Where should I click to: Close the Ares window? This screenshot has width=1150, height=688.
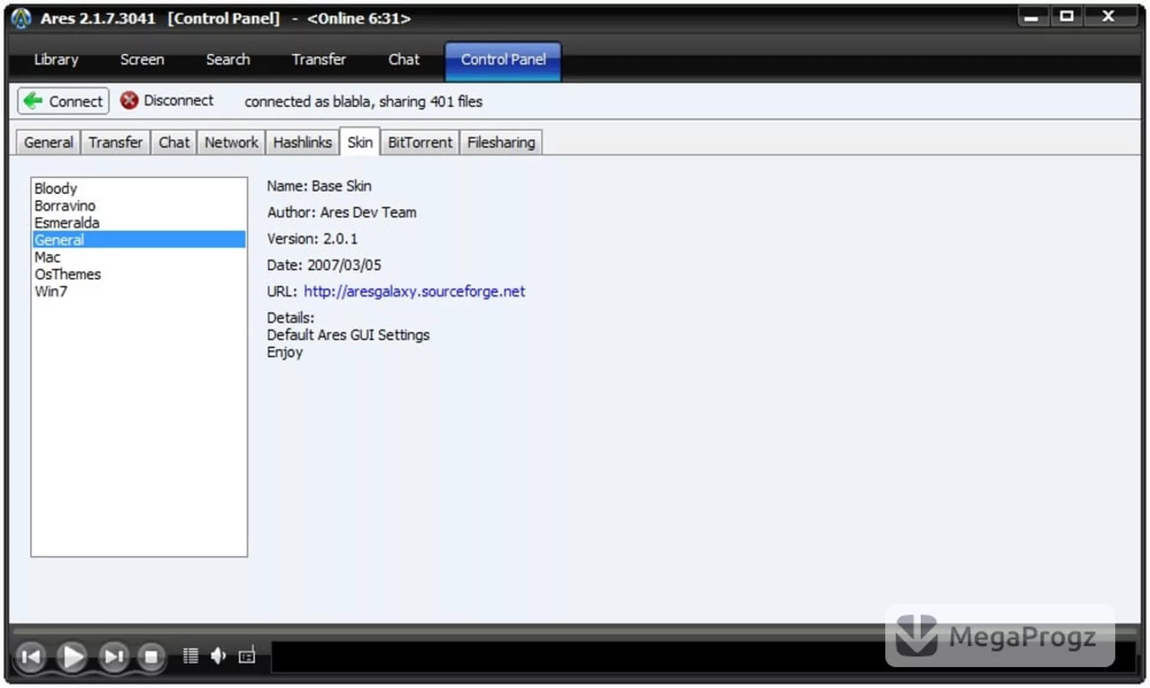[1109, 17]
